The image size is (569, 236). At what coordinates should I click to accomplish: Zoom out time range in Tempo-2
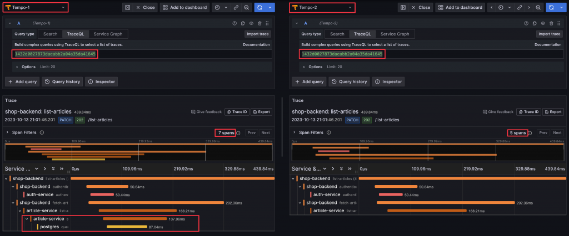[538, 7]
